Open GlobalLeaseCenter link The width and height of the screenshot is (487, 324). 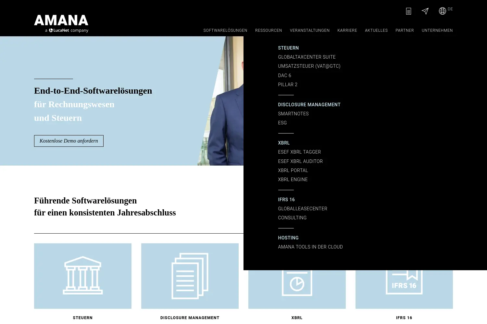(303, 209)
